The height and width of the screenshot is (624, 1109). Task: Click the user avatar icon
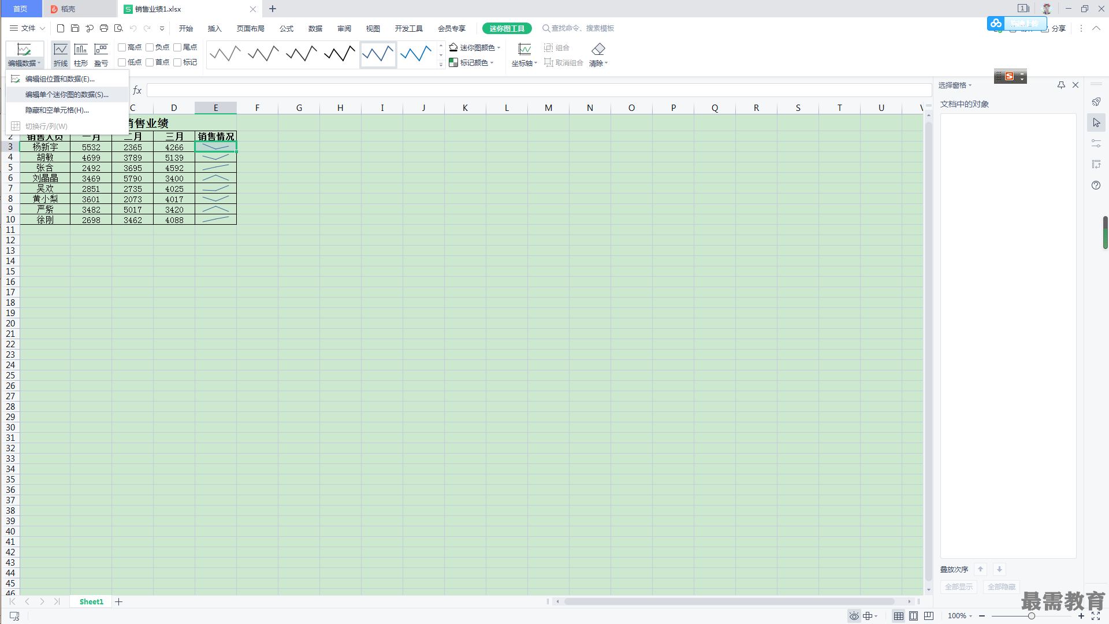pyautogui.click(x=1047, y=9)
